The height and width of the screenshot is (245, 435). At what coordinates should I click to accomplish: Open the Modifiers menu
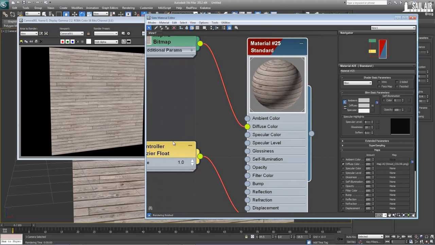[x=77, y=8]
